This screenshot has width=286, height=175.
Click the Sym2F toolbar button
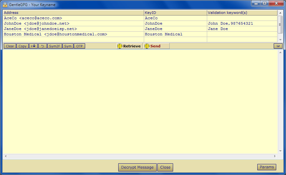[55, 46]
